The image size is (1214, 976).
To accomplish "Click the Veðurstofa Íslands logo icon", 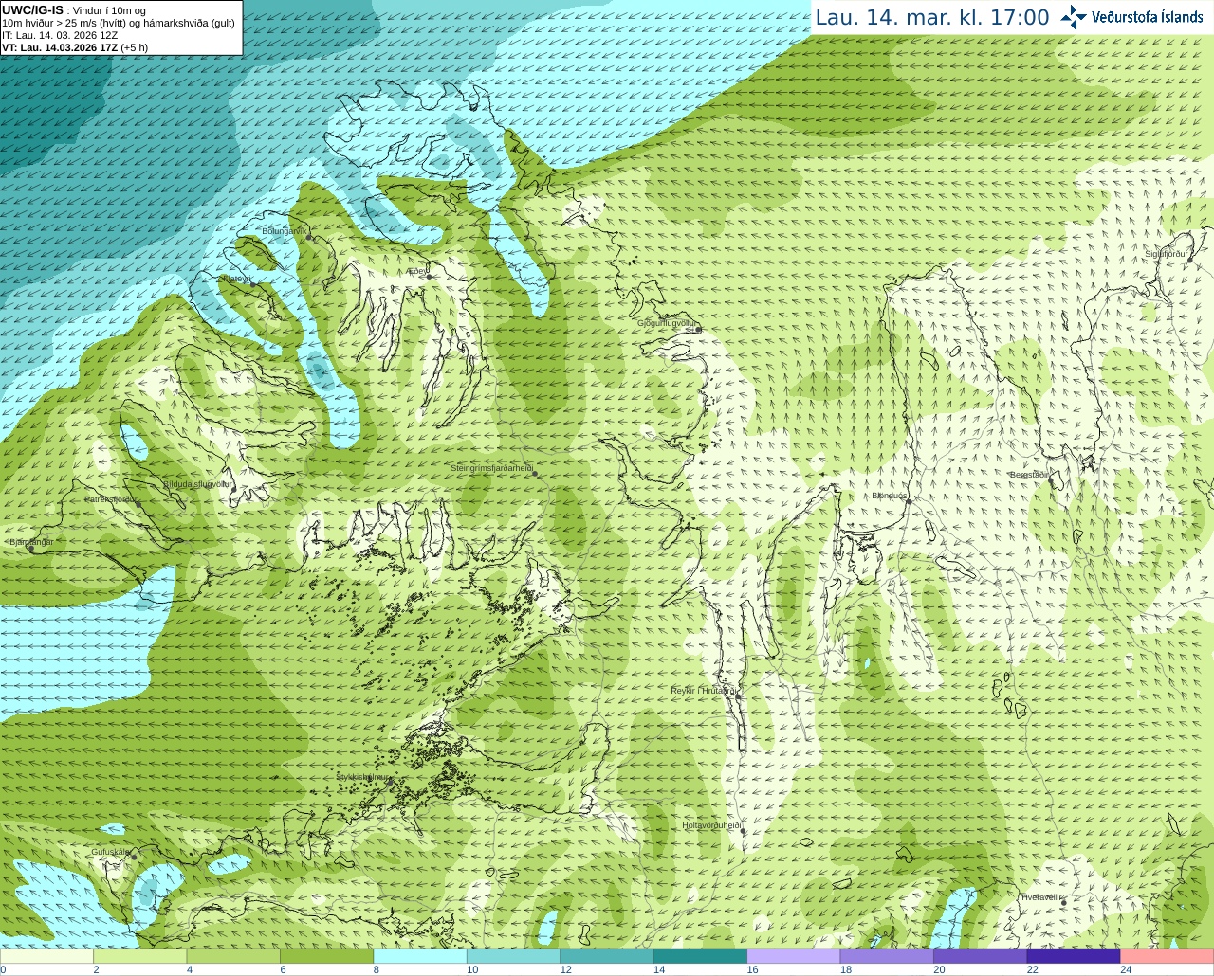I will [x=1074, y=17].
